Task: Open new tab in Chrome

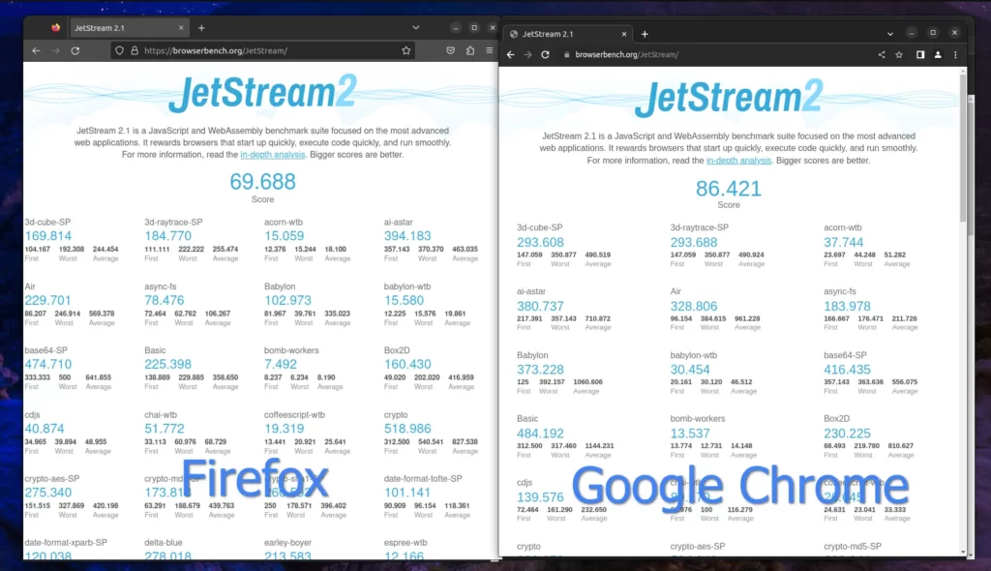Action: pyautogui.click(x=645, y=34)
